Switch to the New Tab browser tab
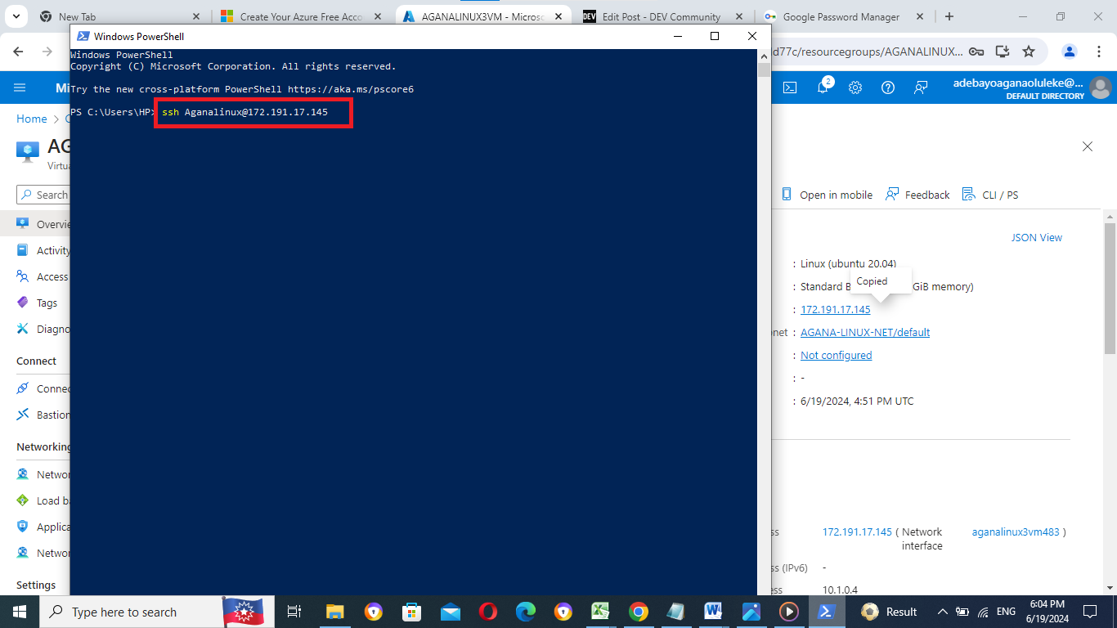The height and width of the screenshot is (628, 1117). coord(119,16)
